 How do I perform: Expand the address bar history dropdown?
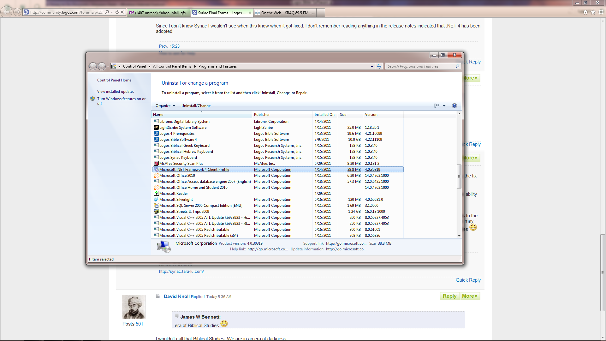pyautogui.click(x=372, y=66)
